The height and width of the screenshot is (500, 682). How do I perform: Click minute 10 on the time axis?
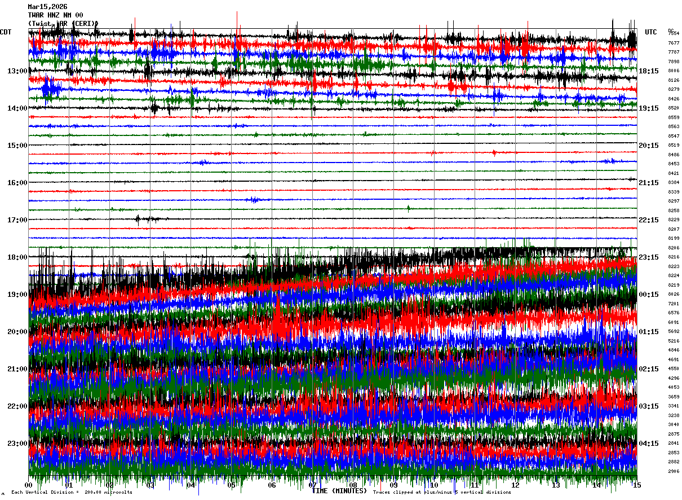click(x=434, y=485)
